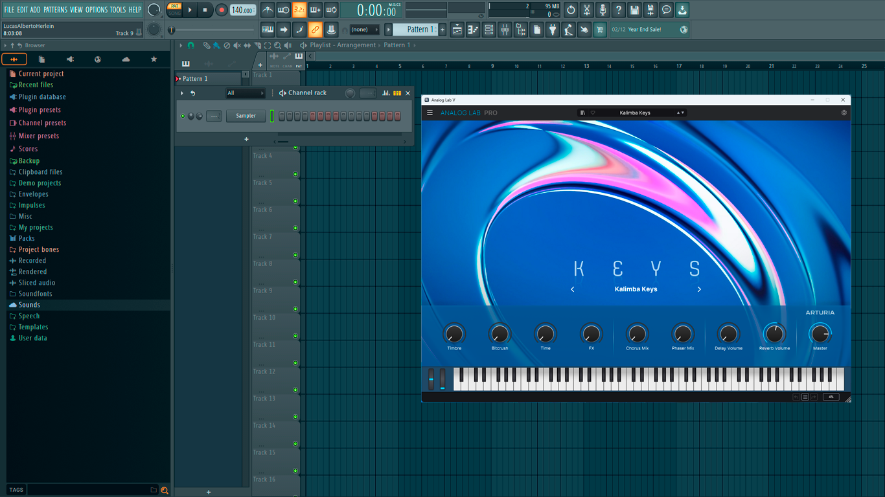Open the PATTERNS menu

(55, 10)
